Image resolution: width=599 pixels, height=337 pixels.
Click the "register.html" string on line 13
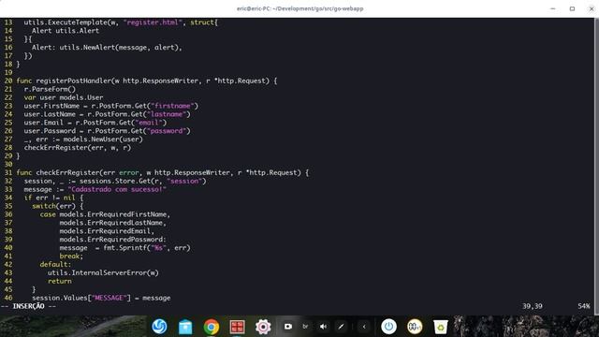pyautogui.click(x=153, y=22)
